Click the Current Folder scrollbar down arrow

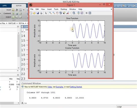(18, 68)
